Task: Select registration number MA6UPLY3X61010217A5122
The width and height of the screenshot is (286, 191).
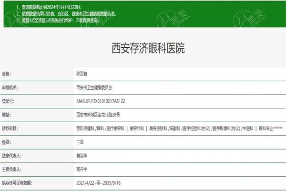Action: pyautogui.click(x=101, y=101)
